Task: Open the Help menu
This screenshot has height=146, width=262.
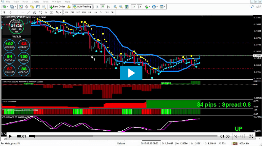Action: pos(67,2)
